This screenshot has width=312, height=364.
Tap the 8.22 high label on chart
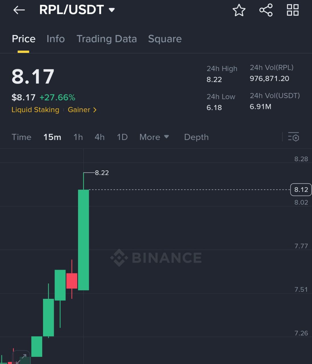pyautogui.click(x=102, y=173)
